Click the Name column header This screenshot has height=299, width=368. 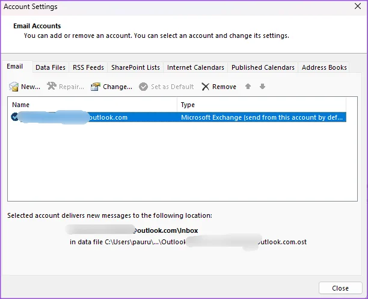point(92,105)
